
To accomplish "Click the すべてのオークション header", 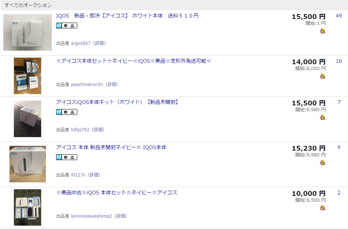I will tap(28, 5).
